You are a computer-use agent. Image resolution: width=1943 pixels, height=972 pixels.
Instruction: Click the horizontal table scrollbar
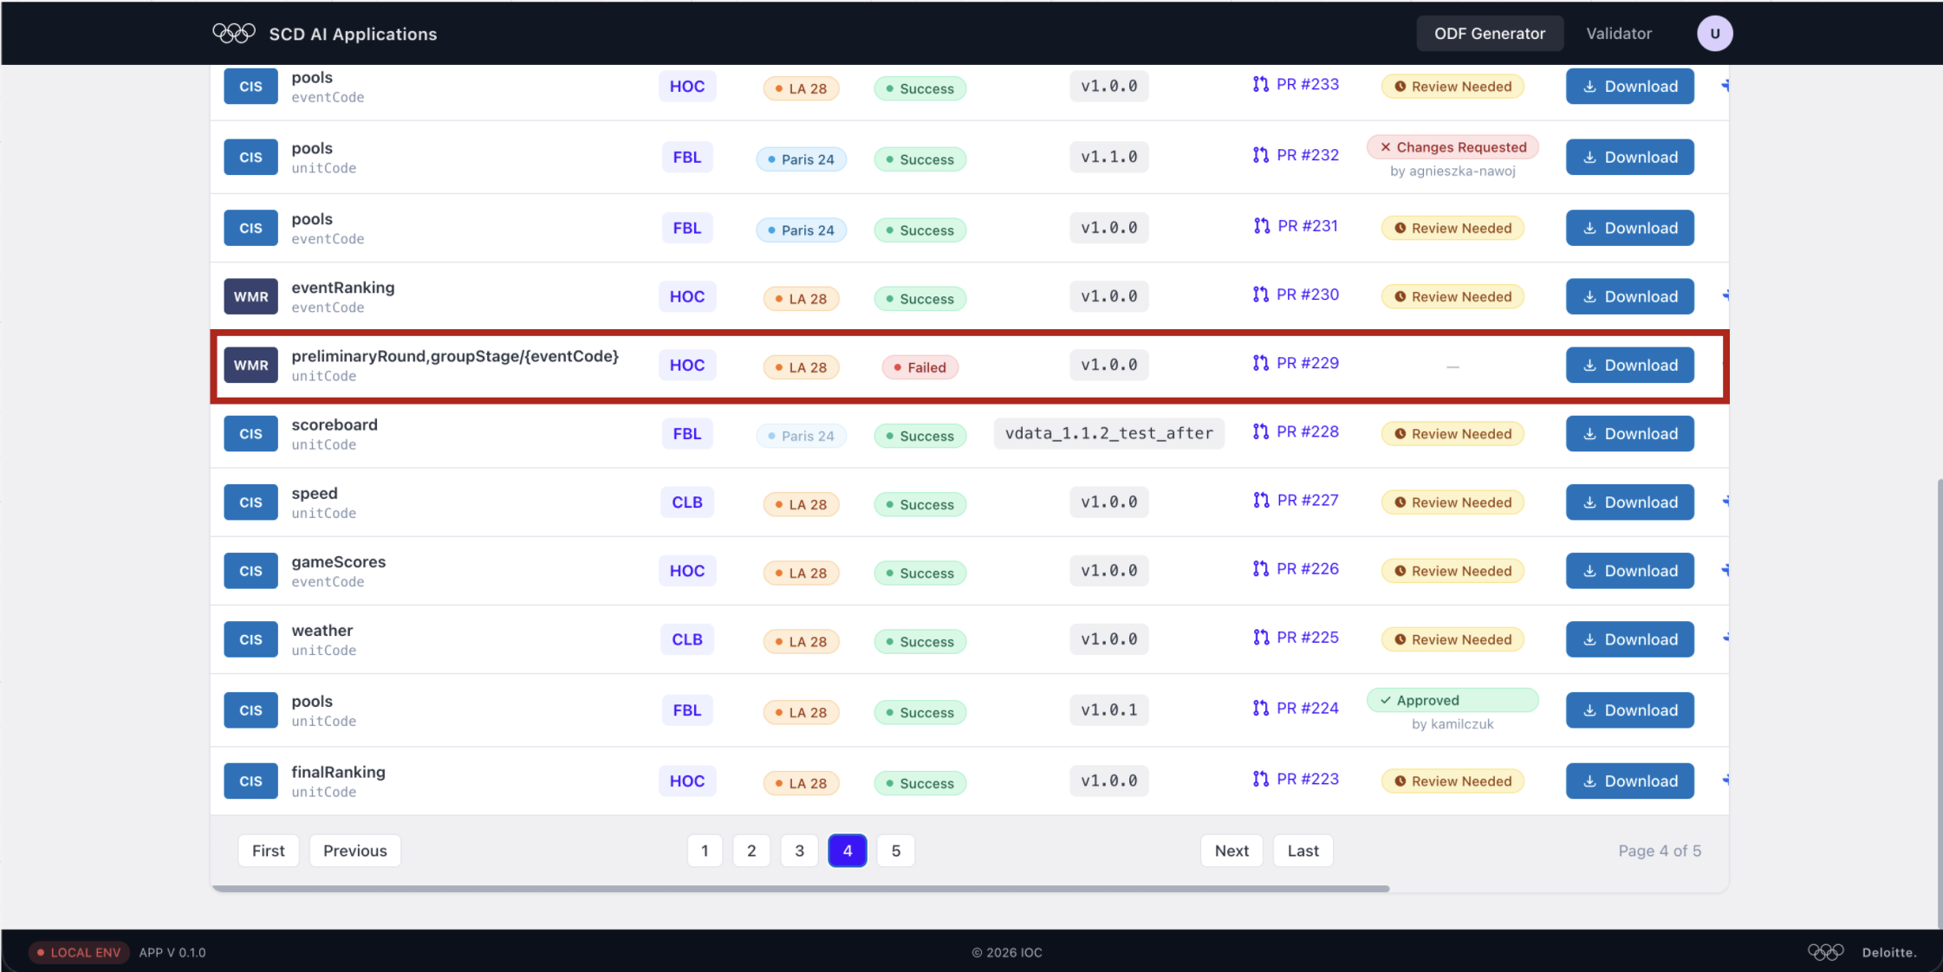pos(801,889)
